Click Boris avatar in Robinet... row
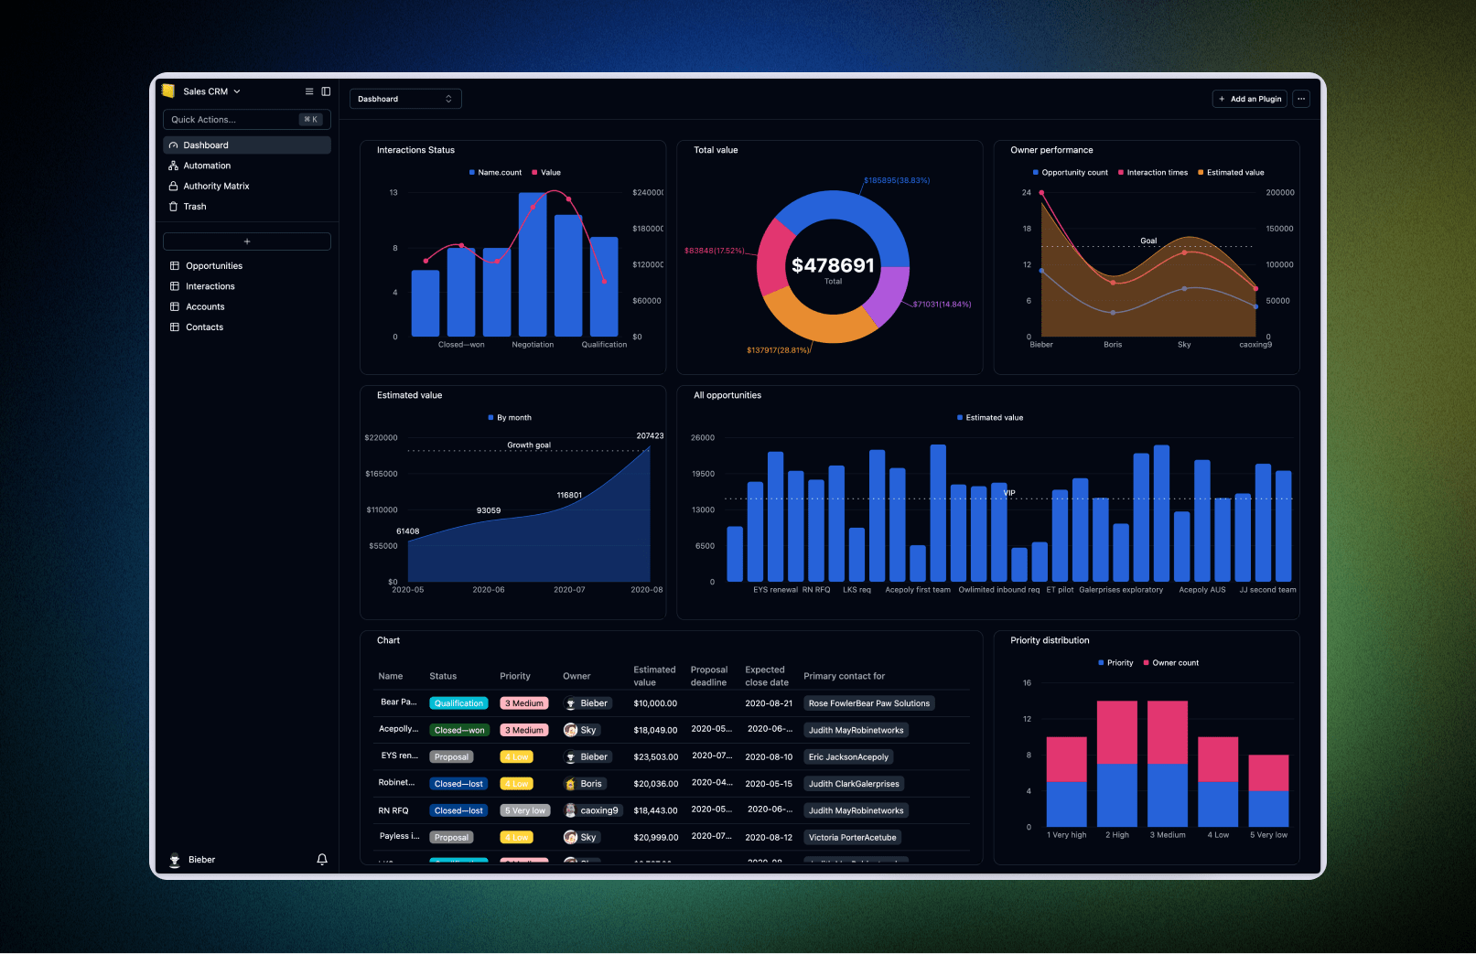 coord(571,784)
